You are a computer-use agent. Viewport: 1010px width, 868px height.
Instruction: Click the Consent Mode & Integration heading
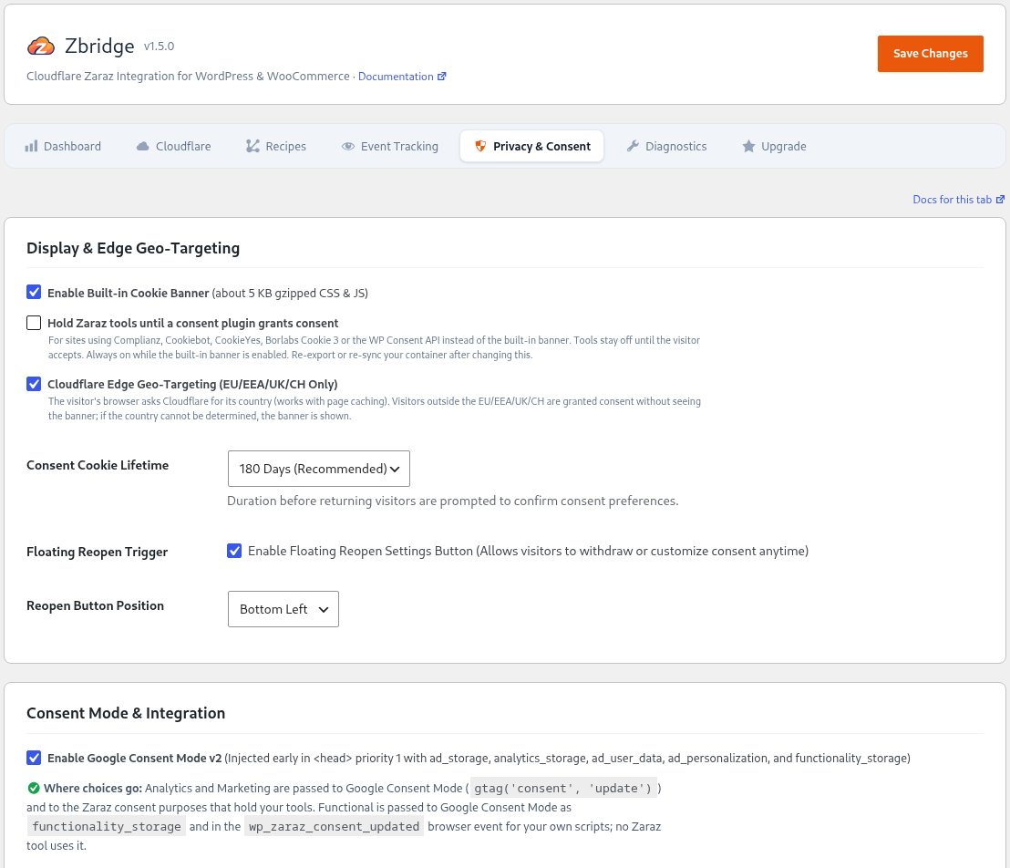point(126,713)
